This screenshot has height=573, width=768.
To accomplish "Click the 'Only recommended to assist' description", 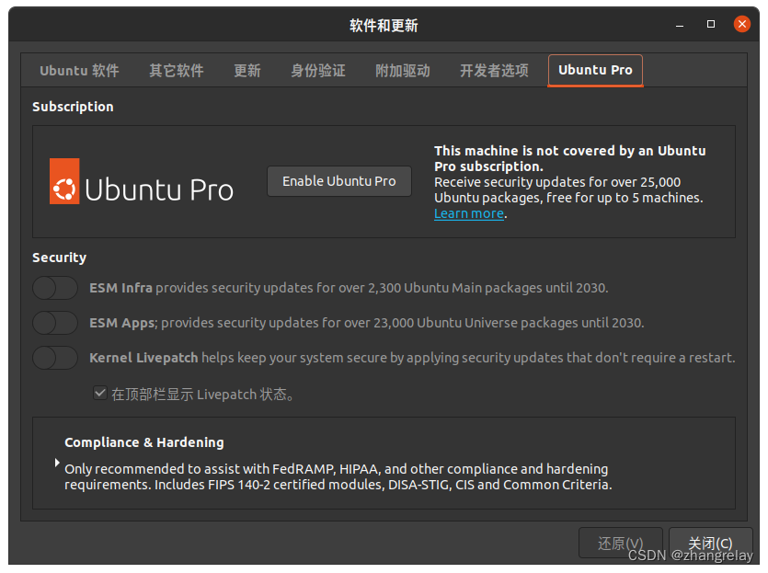I will tap(338, 476).
